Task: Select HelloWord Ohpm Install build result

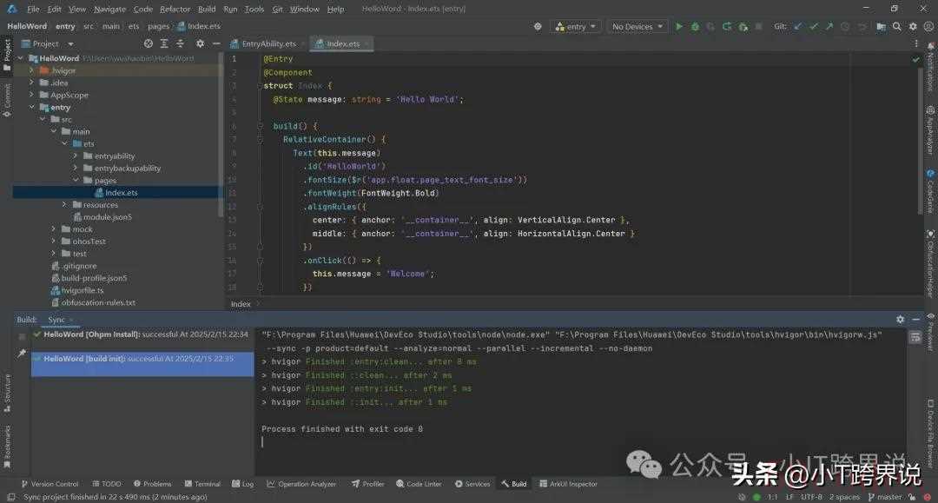Action: (142, 335)
